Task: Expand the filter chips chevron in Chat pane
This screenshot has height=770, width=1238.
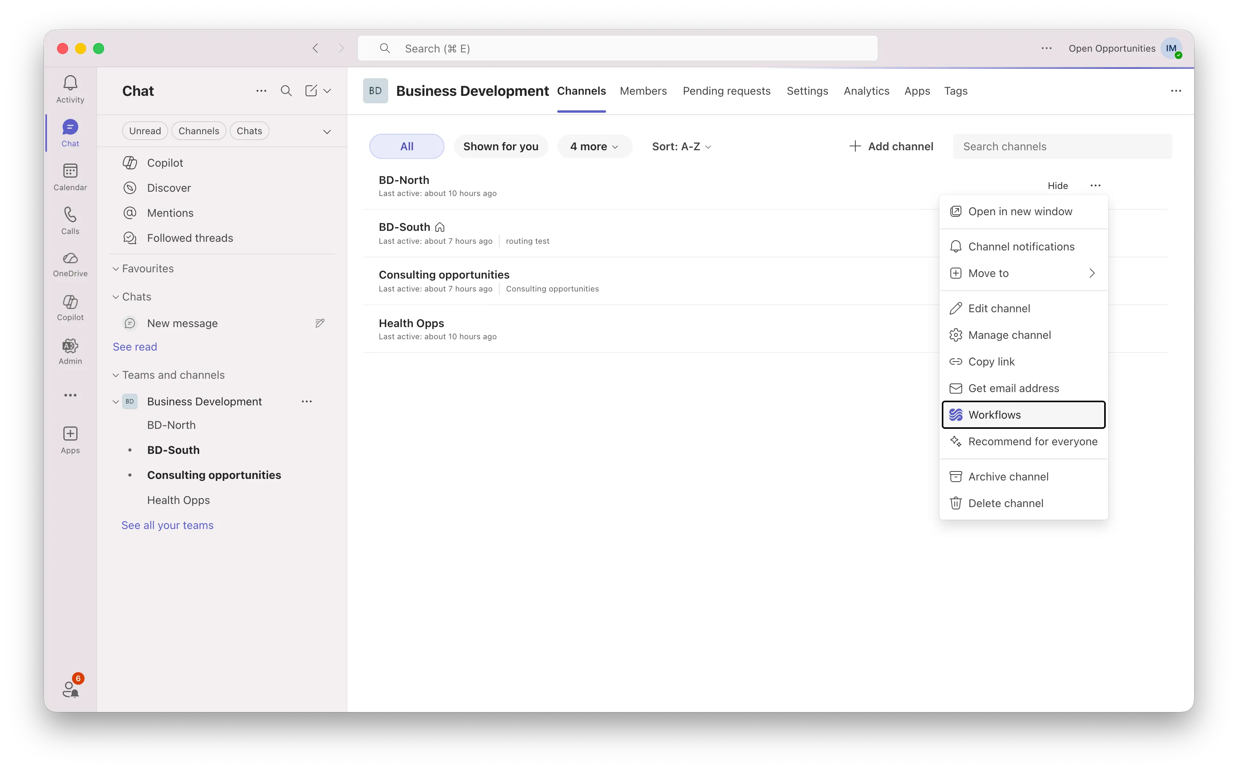Action: [327, 131]
